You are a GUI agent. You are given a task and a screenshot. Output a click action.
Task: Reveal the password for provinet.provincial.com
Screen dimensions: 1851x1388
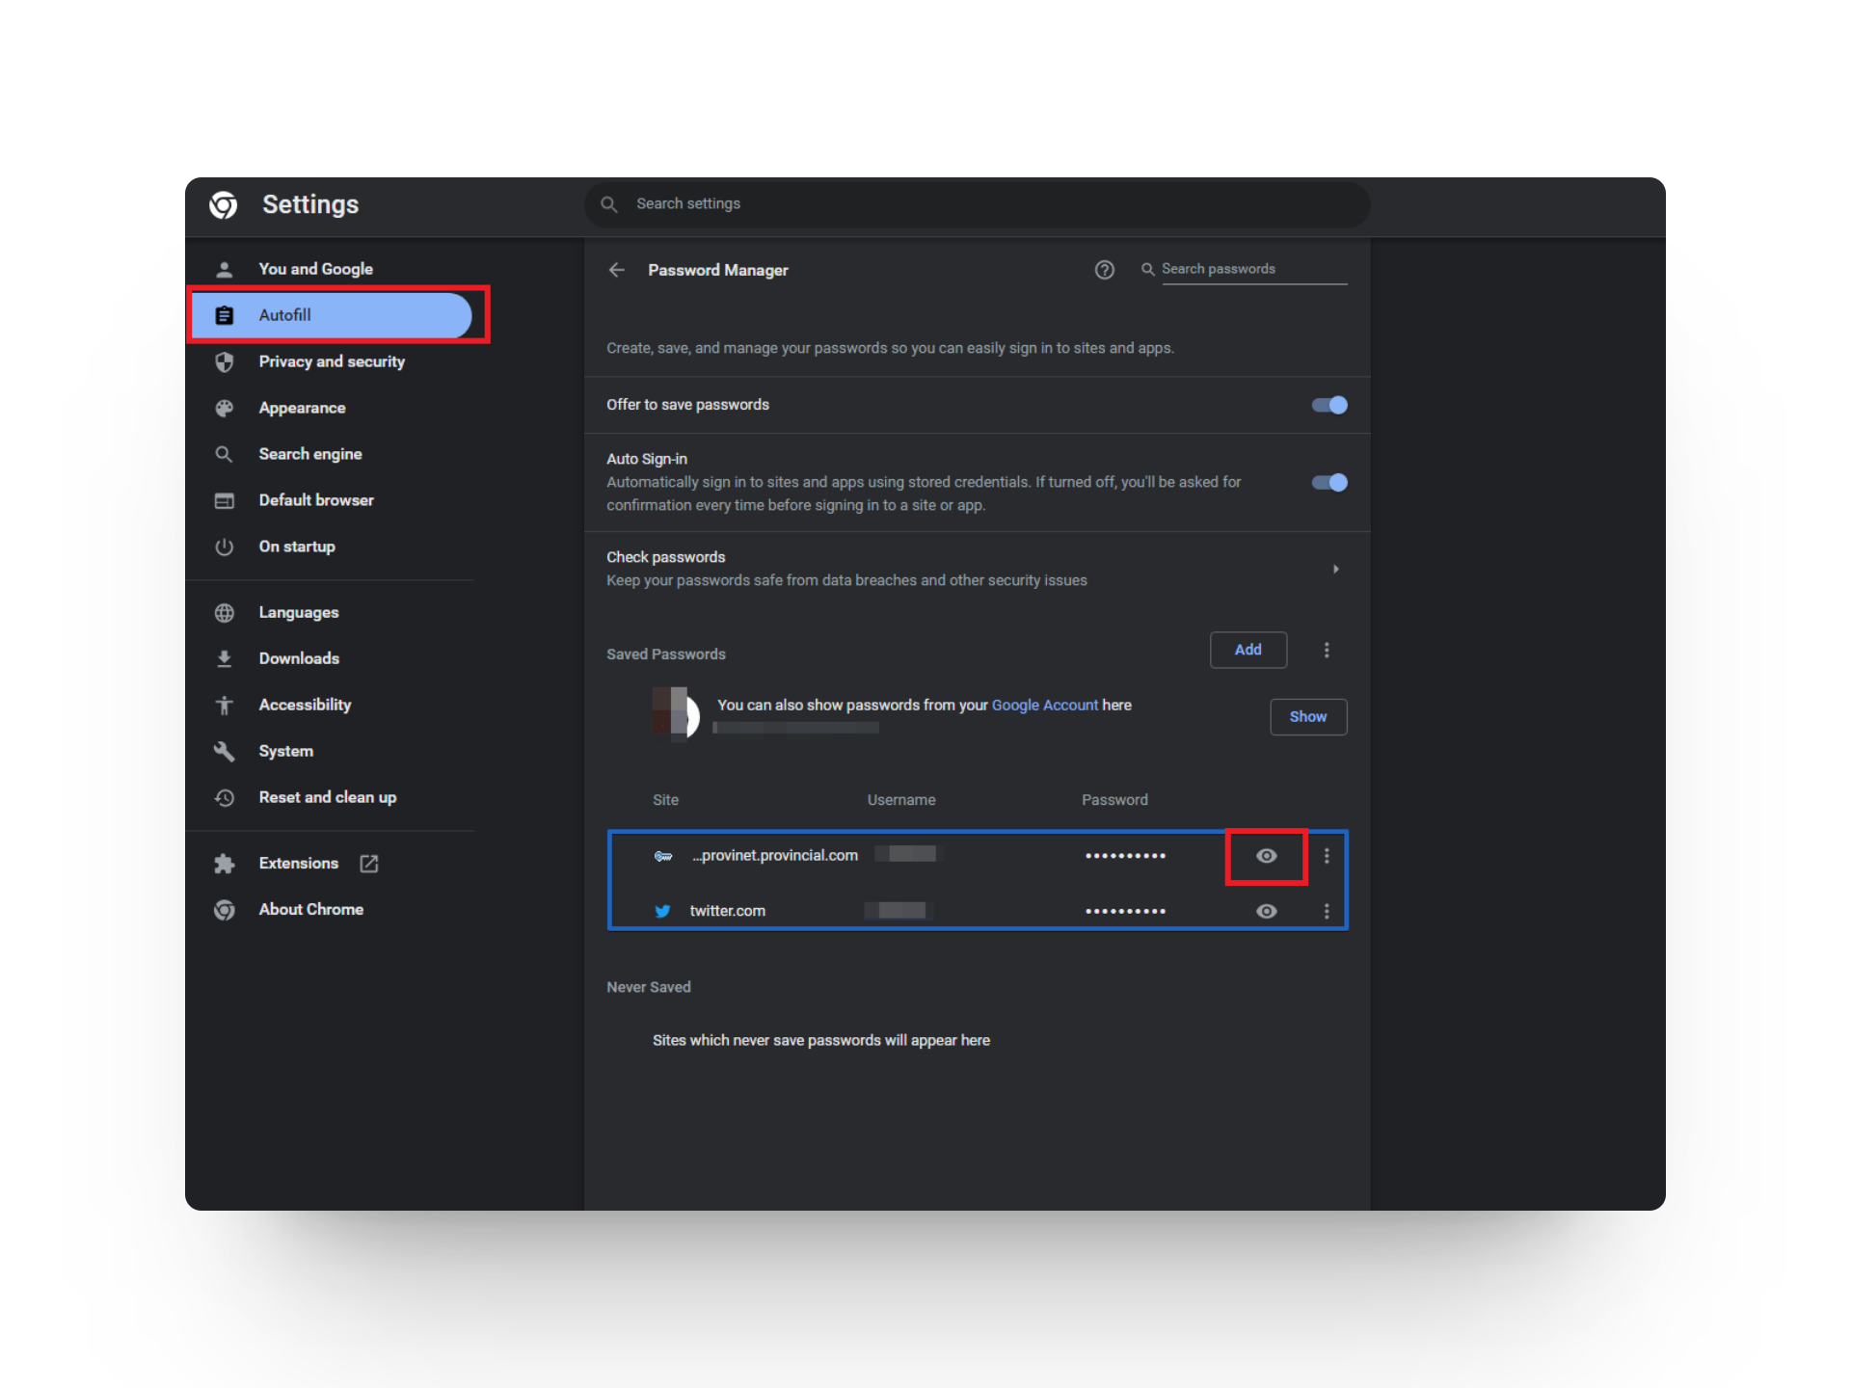(1266, 856)
